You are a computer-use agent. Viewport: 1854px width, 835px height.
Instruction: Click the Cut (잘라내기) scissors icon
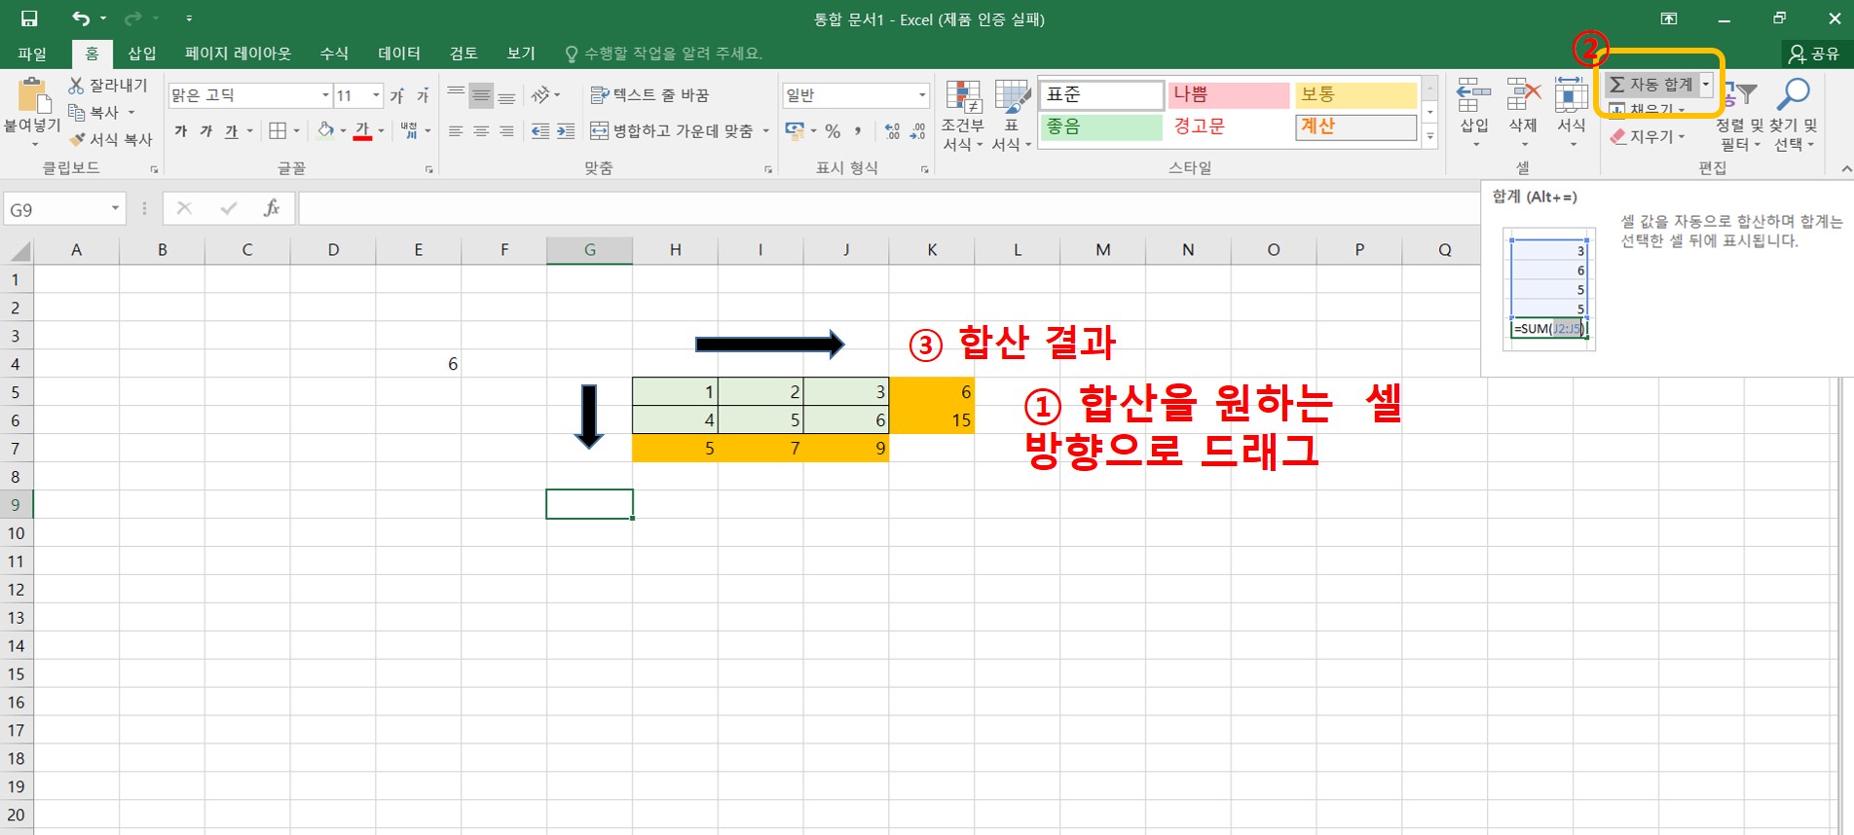[x=76, y=86]
